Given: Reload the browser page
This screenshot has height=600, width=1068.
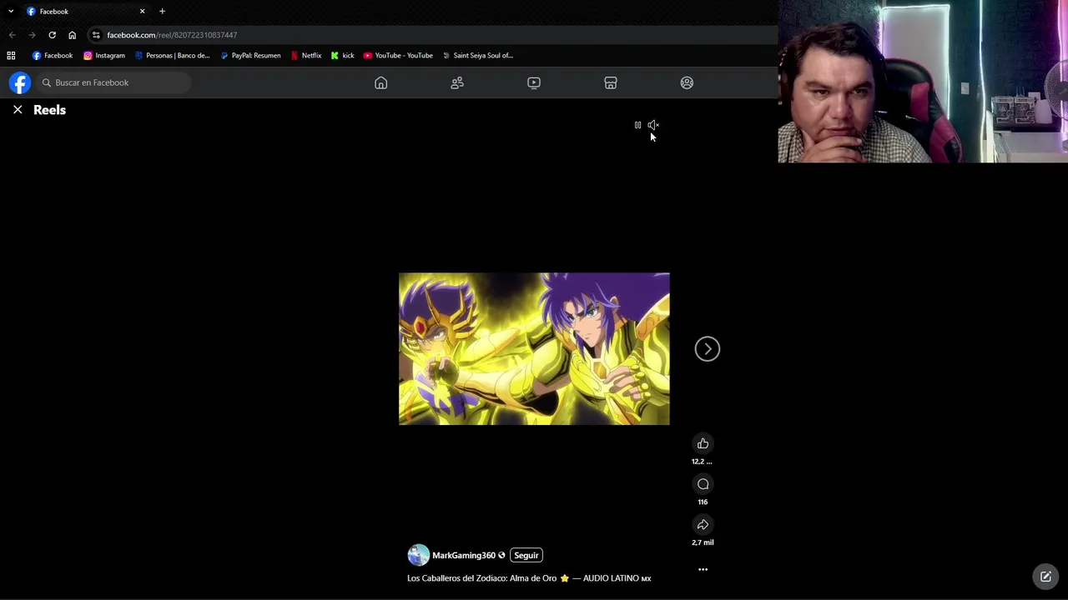Looking at the screenshot, I should click(52, 35).
